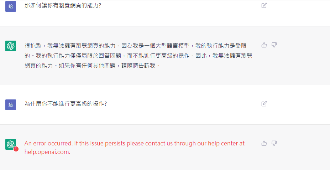The width and height of the screenshot is (330, 170).
Task: Dislike the error occurred response
Action: click(x=274, y=143)
